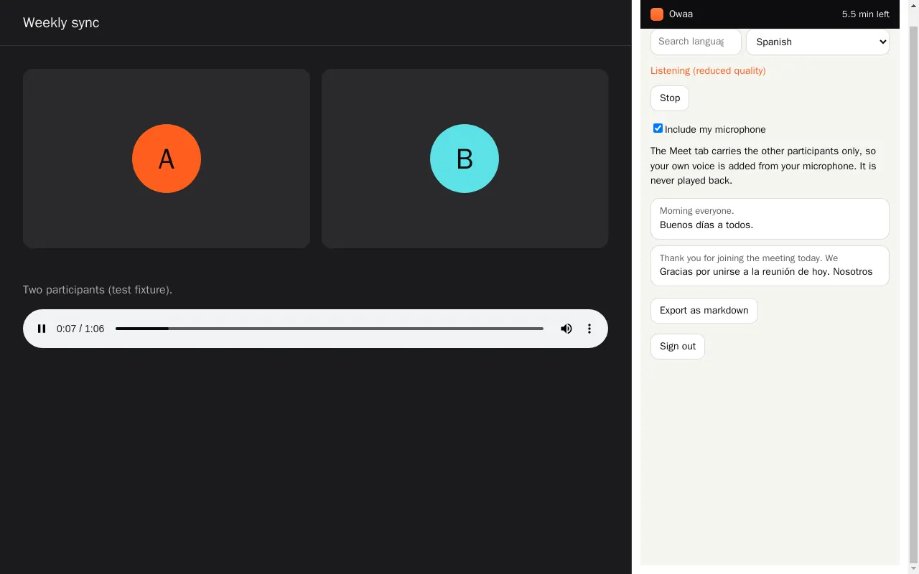Click the audio progress seek bar
The width and height of the screenshot is (919, 574).
point(330,329)
